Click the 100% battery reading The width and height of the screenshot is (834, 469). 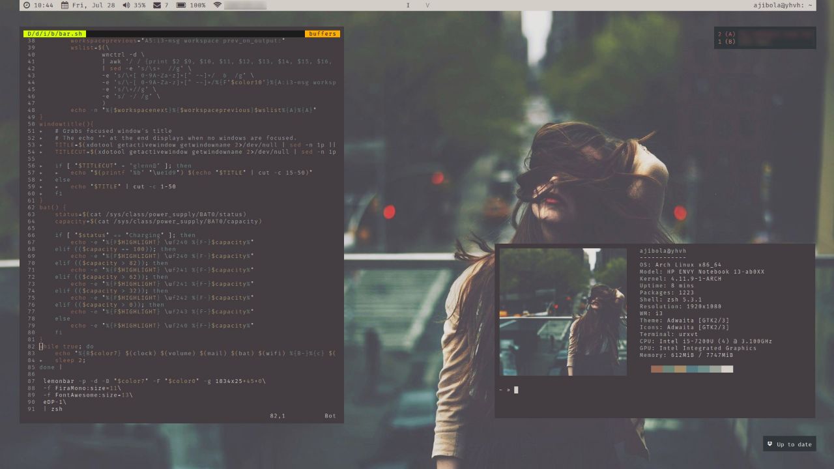(x=198, y=5)
